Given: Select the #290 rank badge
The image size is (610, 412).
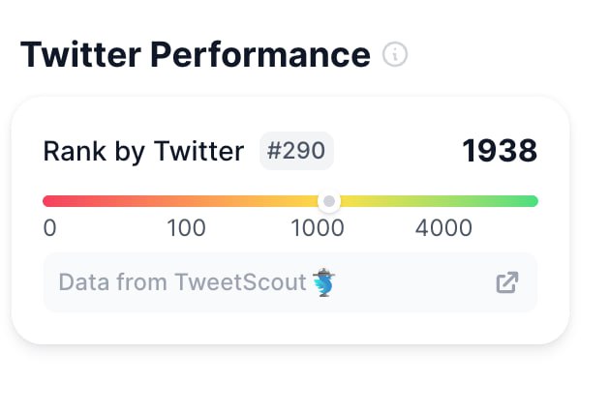Looking at the screenshot, I should click(x=296, y=151).
